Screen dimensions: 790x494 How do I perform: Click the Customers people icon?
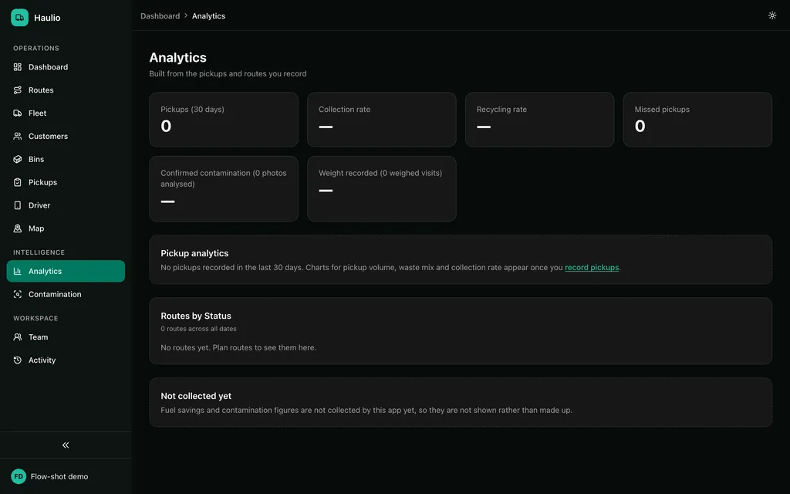pyautogui.click(x=18, y=136)
